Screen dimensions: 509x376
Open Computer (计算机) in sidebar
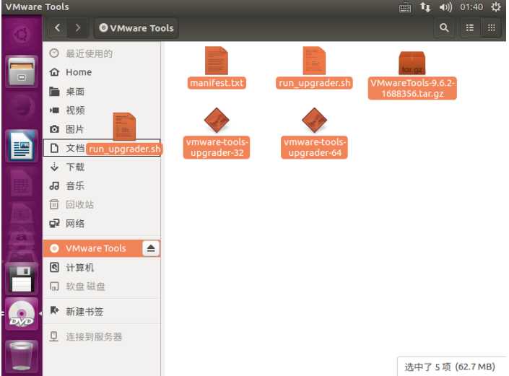coord(102,268)
